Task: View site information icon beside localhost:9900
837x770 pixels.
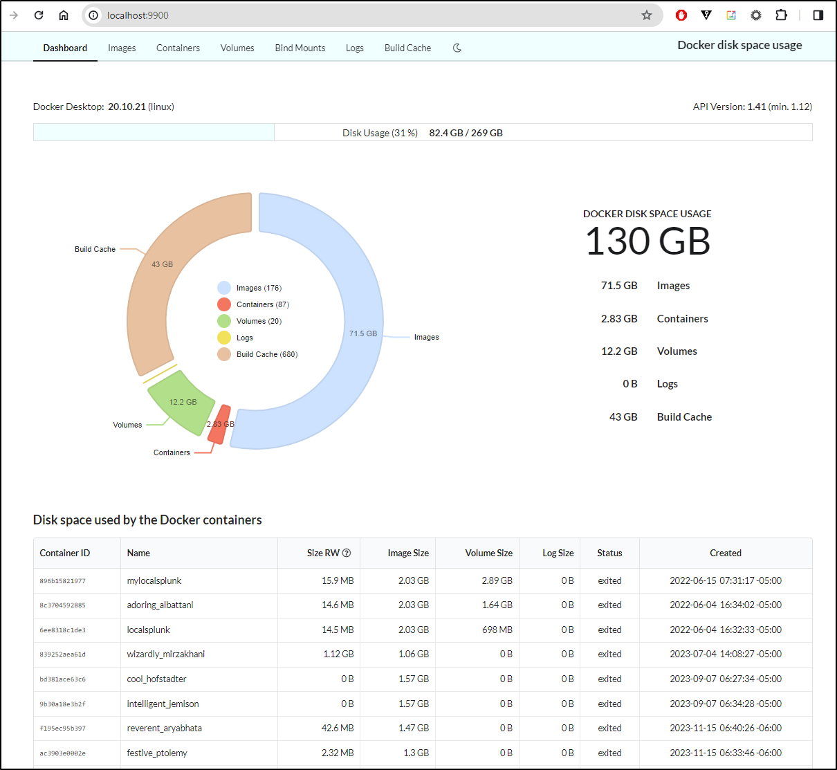Action: click(x=93, y=15)
